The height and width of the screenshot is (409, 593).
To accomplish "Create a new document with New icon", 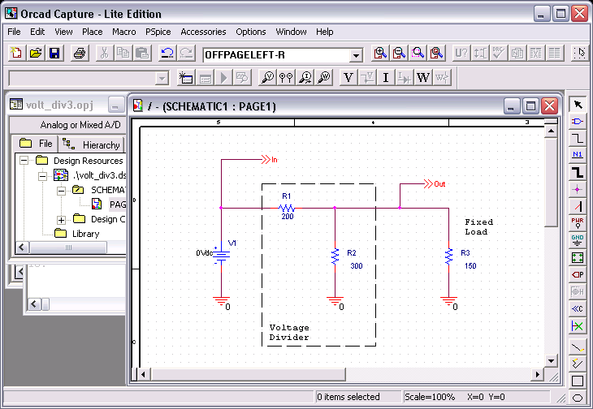I will 16,54.
